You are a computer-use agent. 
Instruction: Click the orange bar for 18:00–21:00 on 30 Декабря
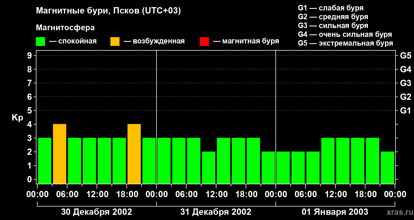pyautogui.click(x=134, y=154)
